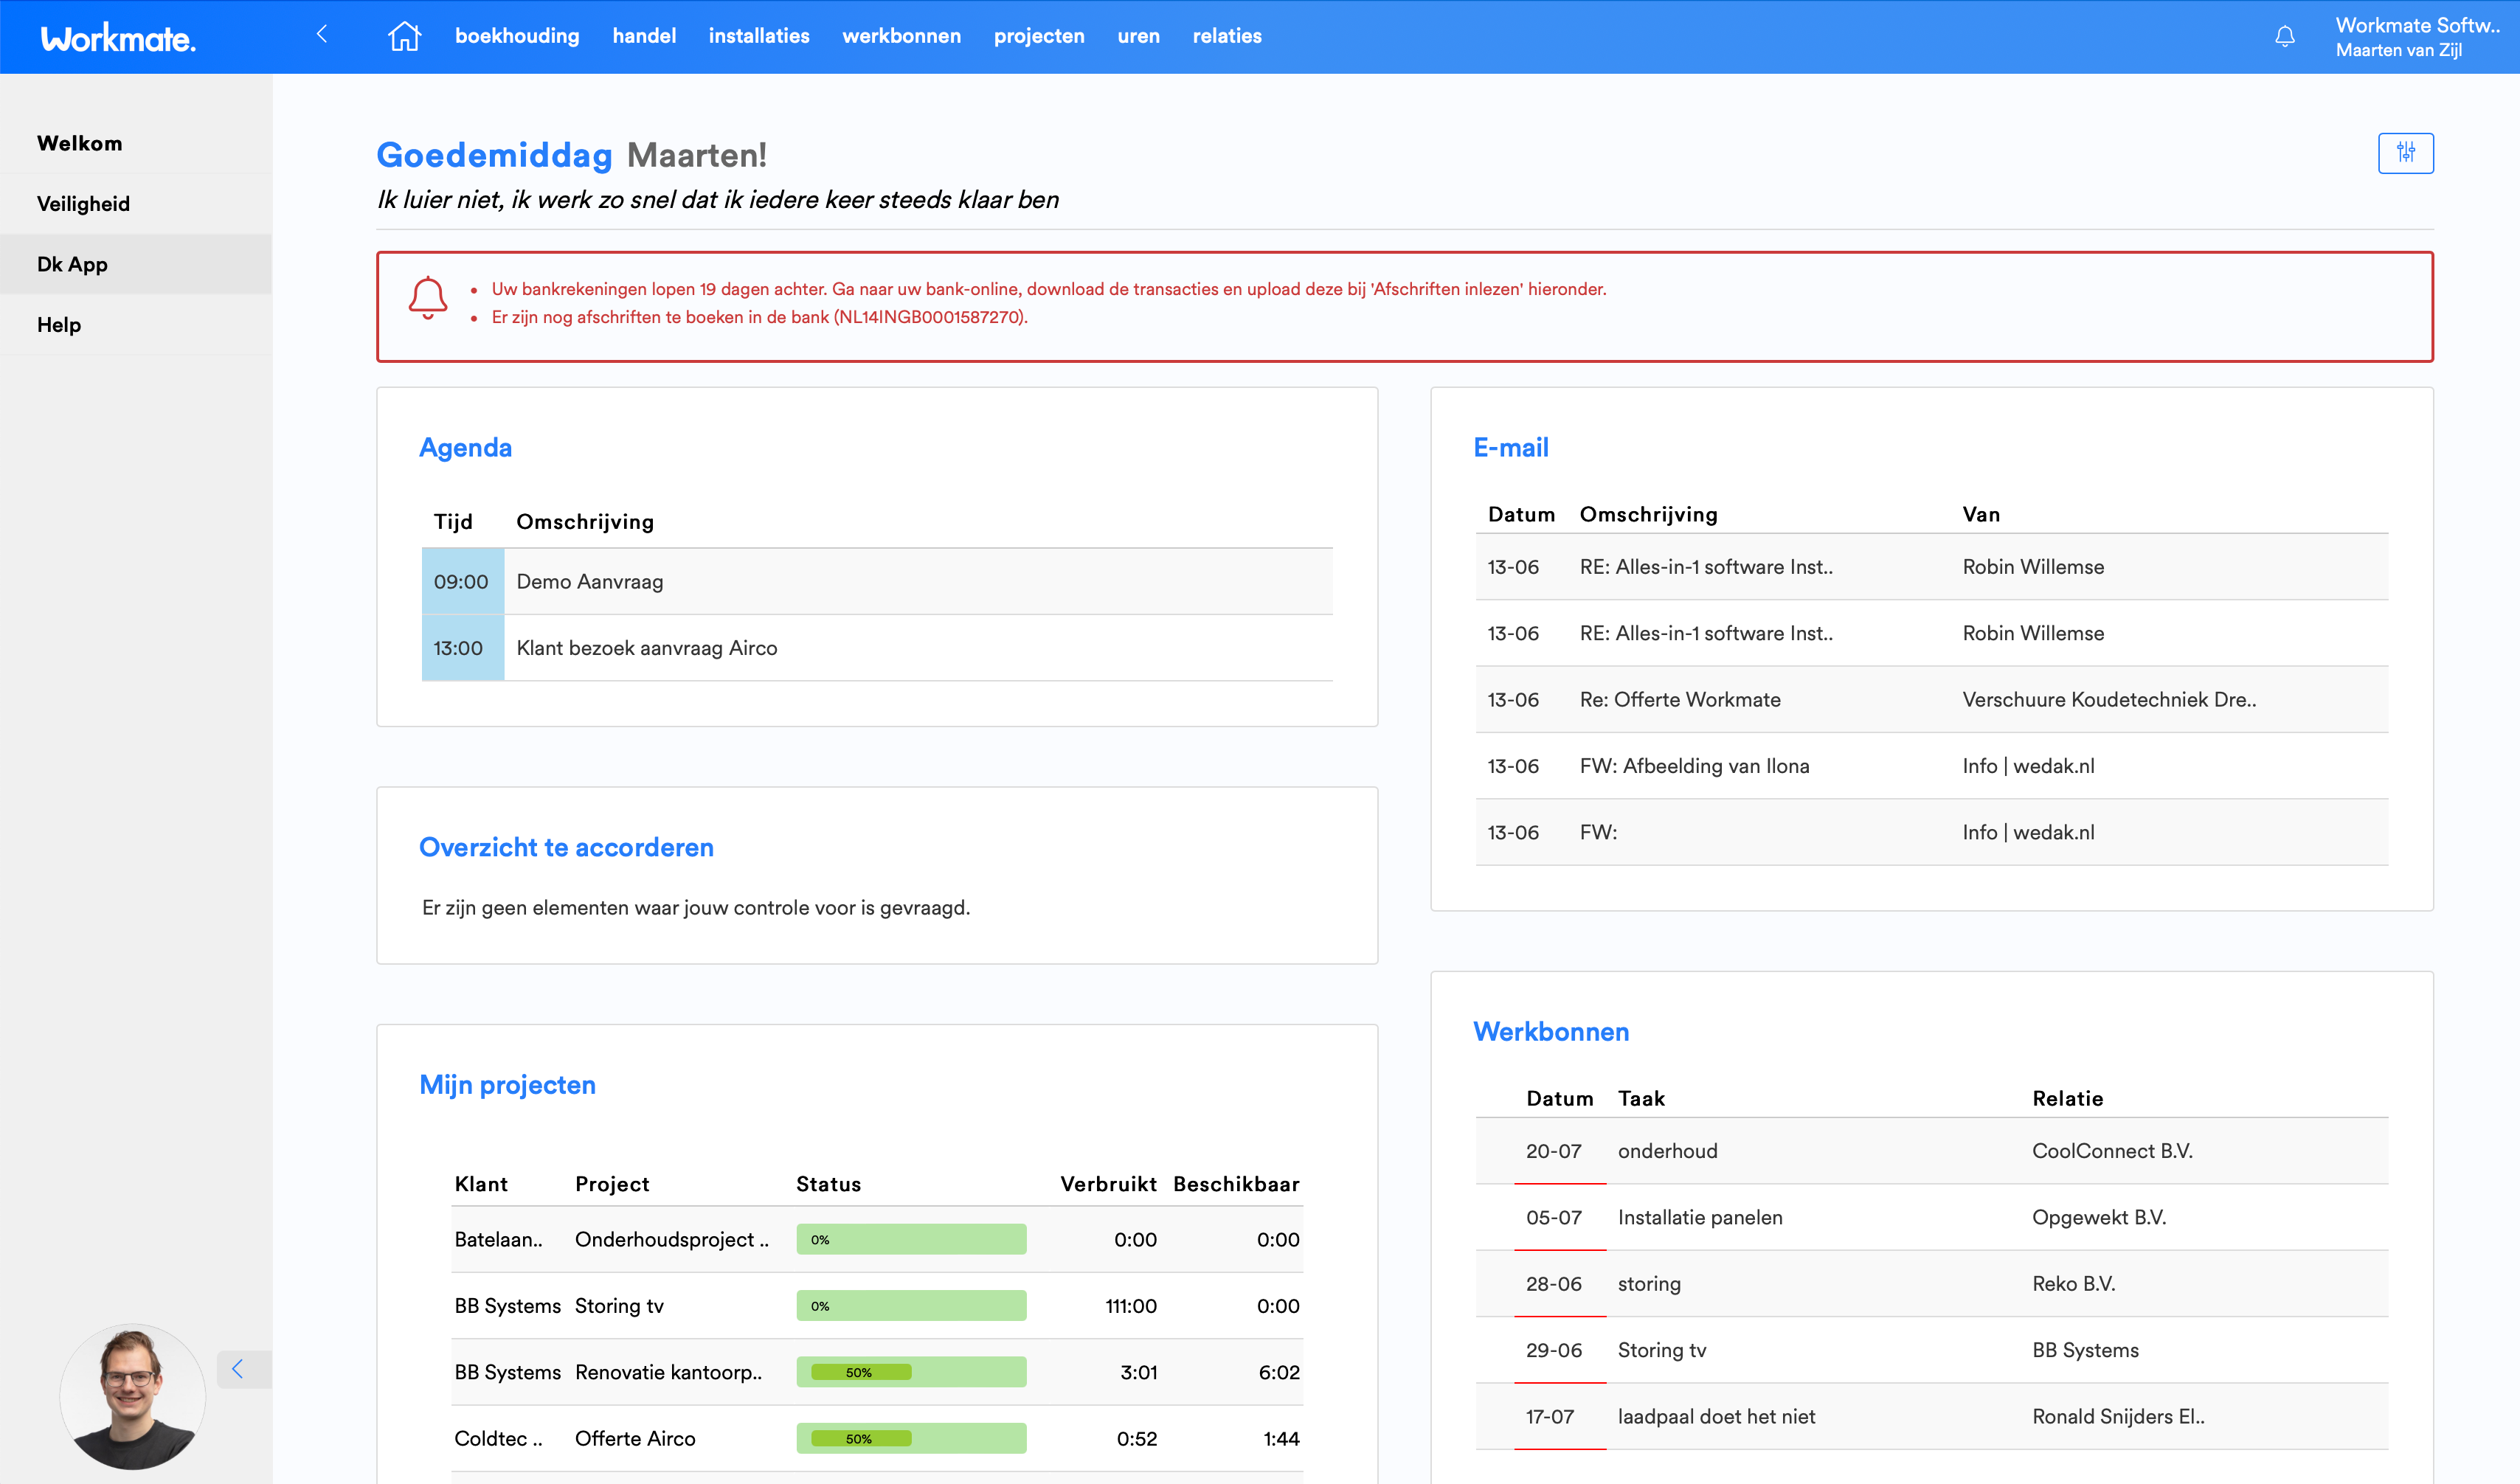Click the Workmate logo
Image resolution: width=2520 pixels, height=1484 pixels.
pyautogui.click(x=118, y=38)
